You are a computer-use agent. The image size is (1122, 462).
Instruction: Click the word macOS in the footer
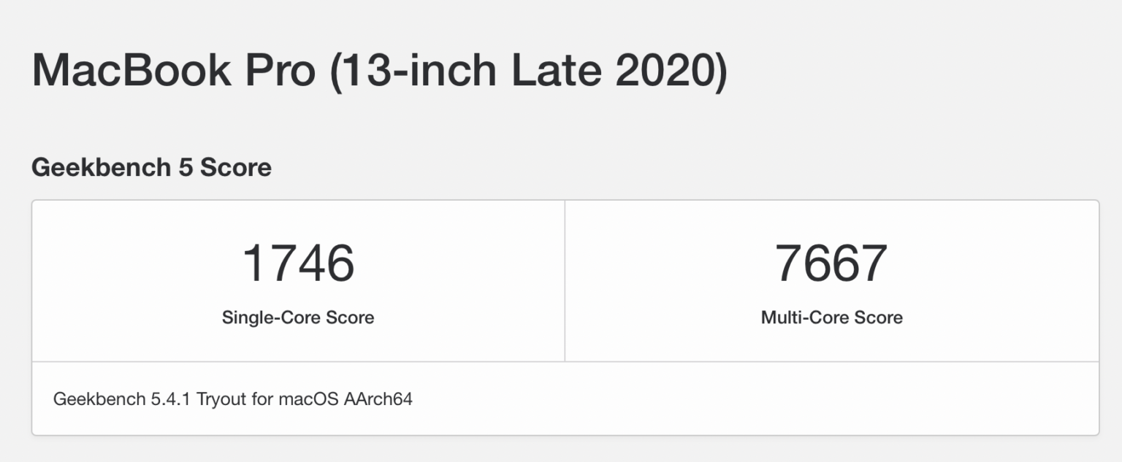coord(309,399)
